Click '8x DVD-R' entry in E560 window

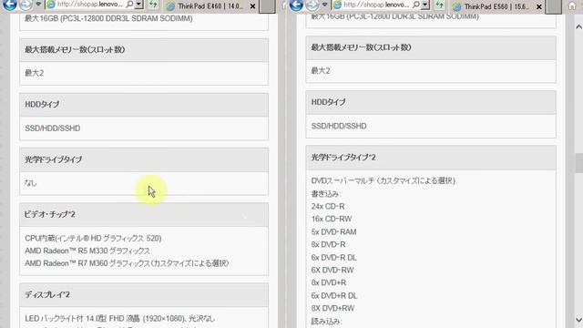328,245
